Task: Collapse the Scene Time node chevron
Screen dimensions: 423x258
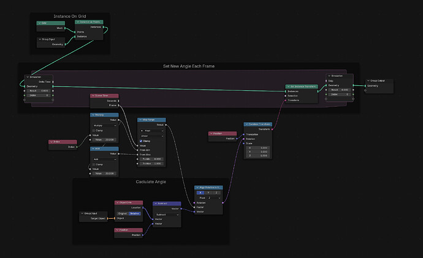Action: (93, 96)
